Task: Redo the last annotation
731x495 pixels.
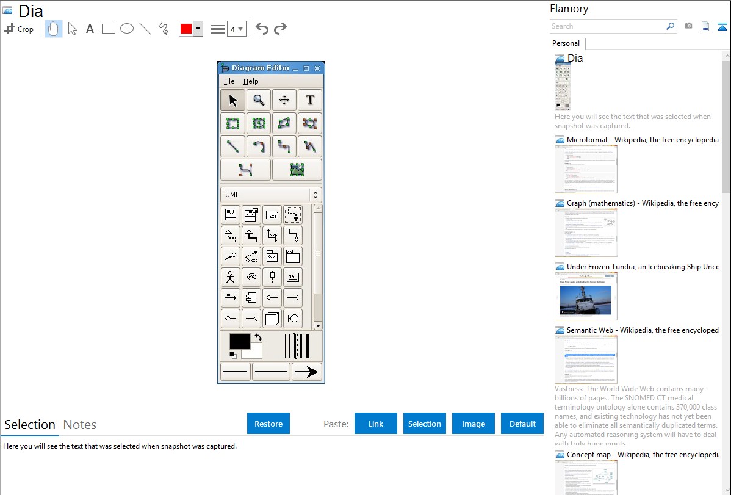Action: tap(280, 29)
